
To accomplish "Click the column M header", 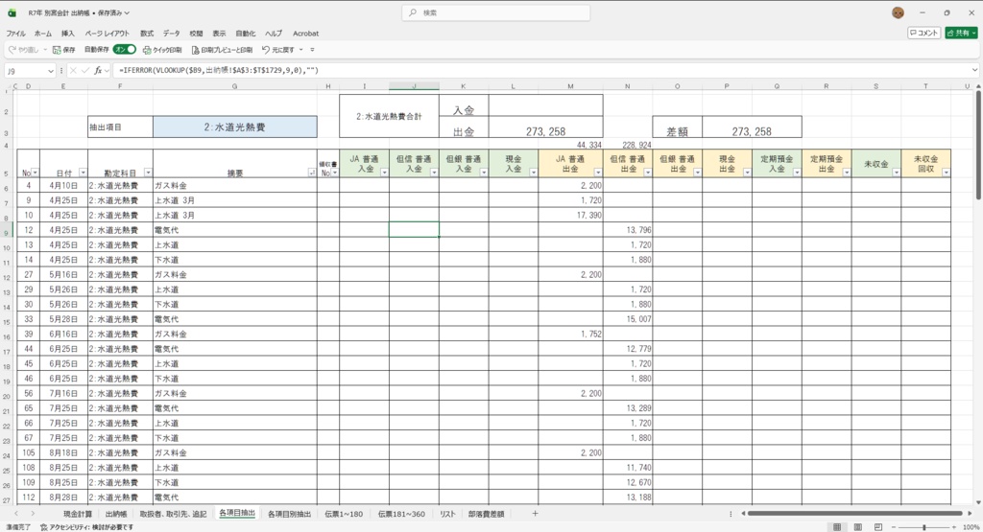I will (x=570, y=86).
